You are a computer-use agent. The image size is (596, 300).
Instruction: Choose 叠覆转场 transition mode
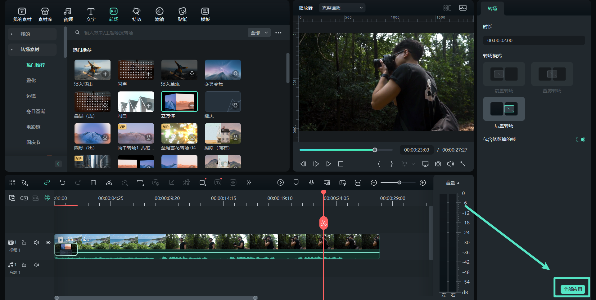tap(552, 74)
